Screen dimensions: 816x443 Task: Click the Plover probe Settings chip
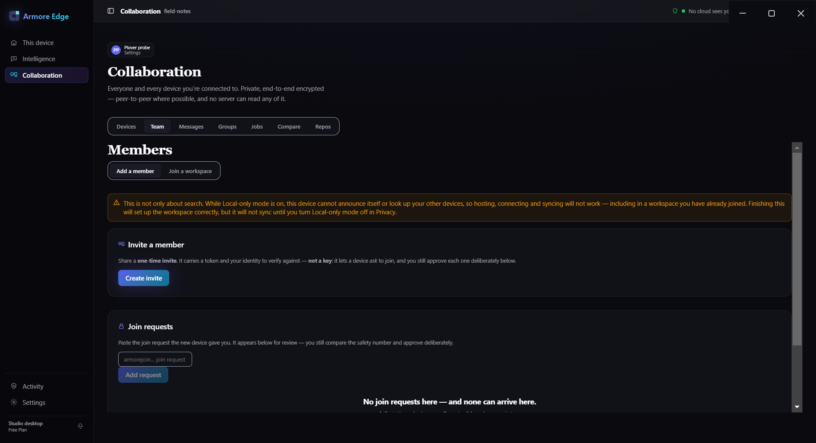pos(130,50)
